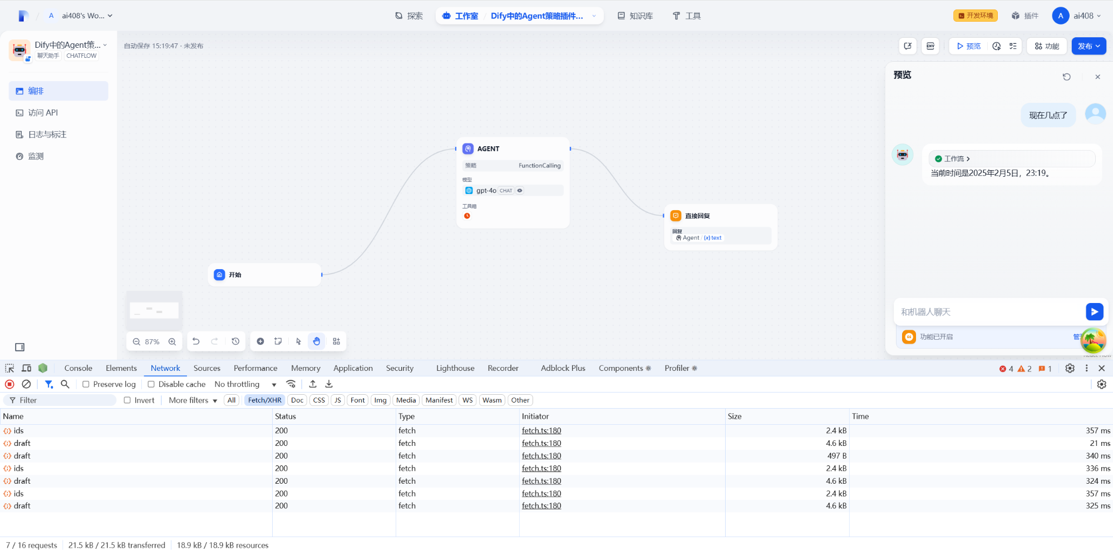Undo the last canvas change
The image size is (1113, 551).
click(196, 341)
